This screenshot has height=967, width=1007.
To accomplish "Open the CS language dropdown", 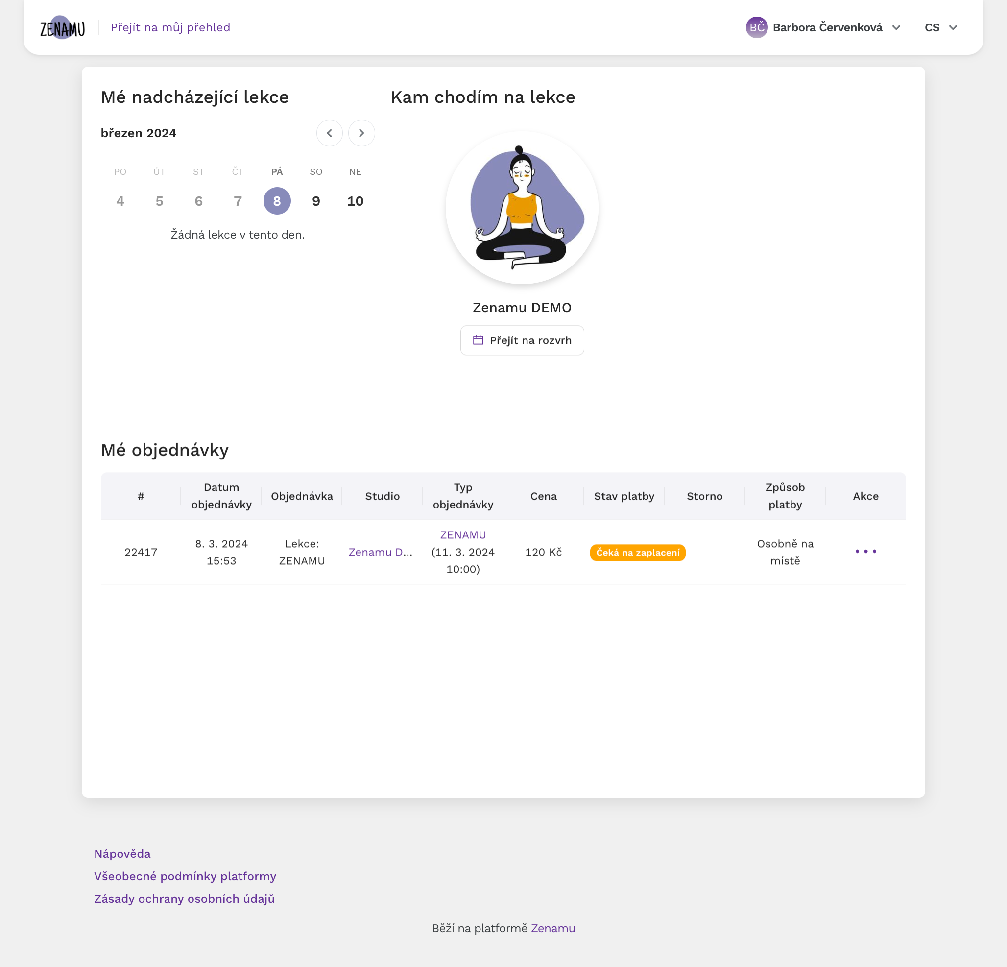I will point(941,28).
